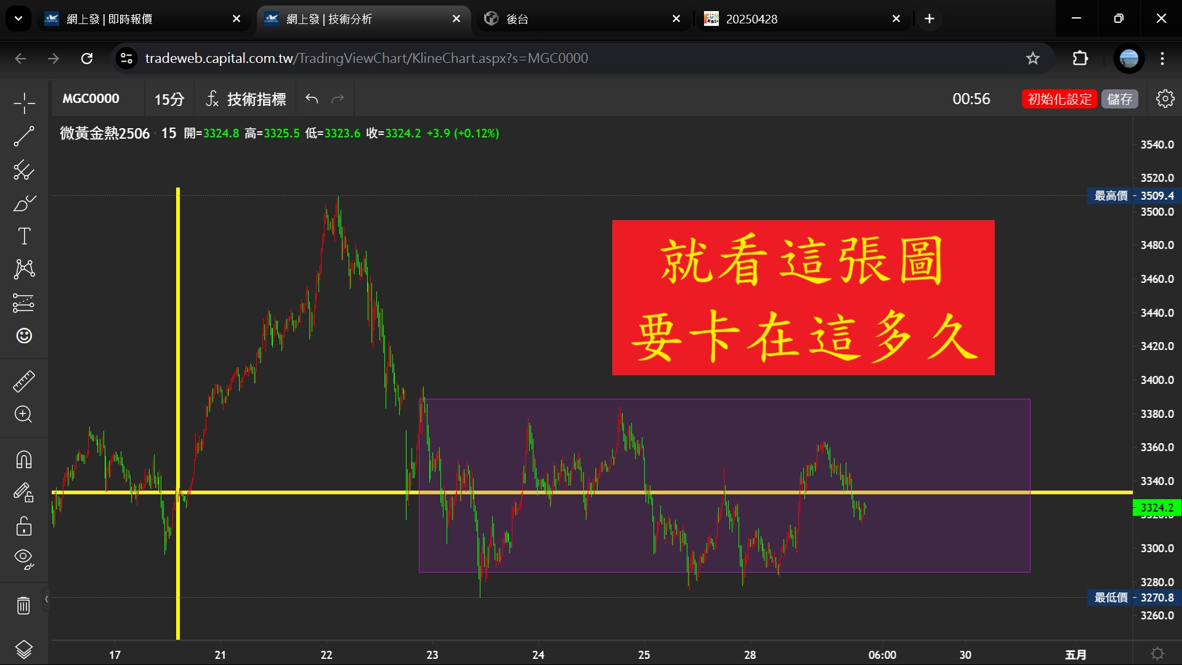Open the ruler measure tool
This screenshot has width=1182, height=665.
pyautogui.click(x=24, y=381)
